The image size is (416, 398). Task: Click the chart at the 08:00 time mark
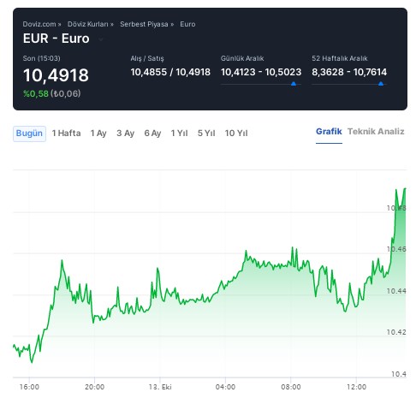tap(291, 387)
